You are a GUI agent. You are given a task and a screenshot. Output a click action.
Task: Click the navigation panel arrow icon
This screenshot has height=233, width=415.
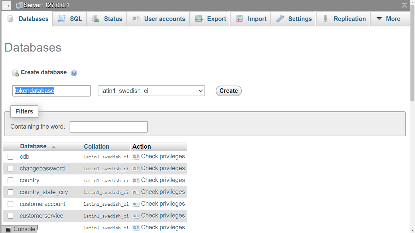(6, 5)
